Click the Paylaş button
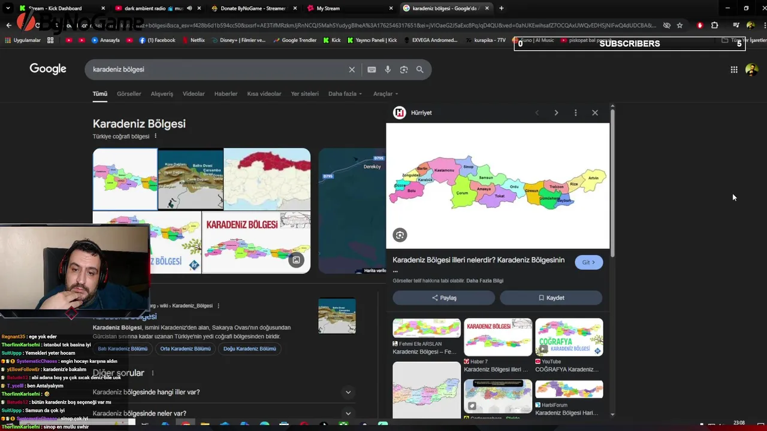Screen dimensions: 767x431 [x=444, y=298]
